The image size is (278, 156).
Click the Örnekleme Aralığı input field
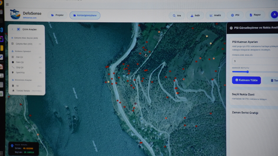(x=255, y=61)
